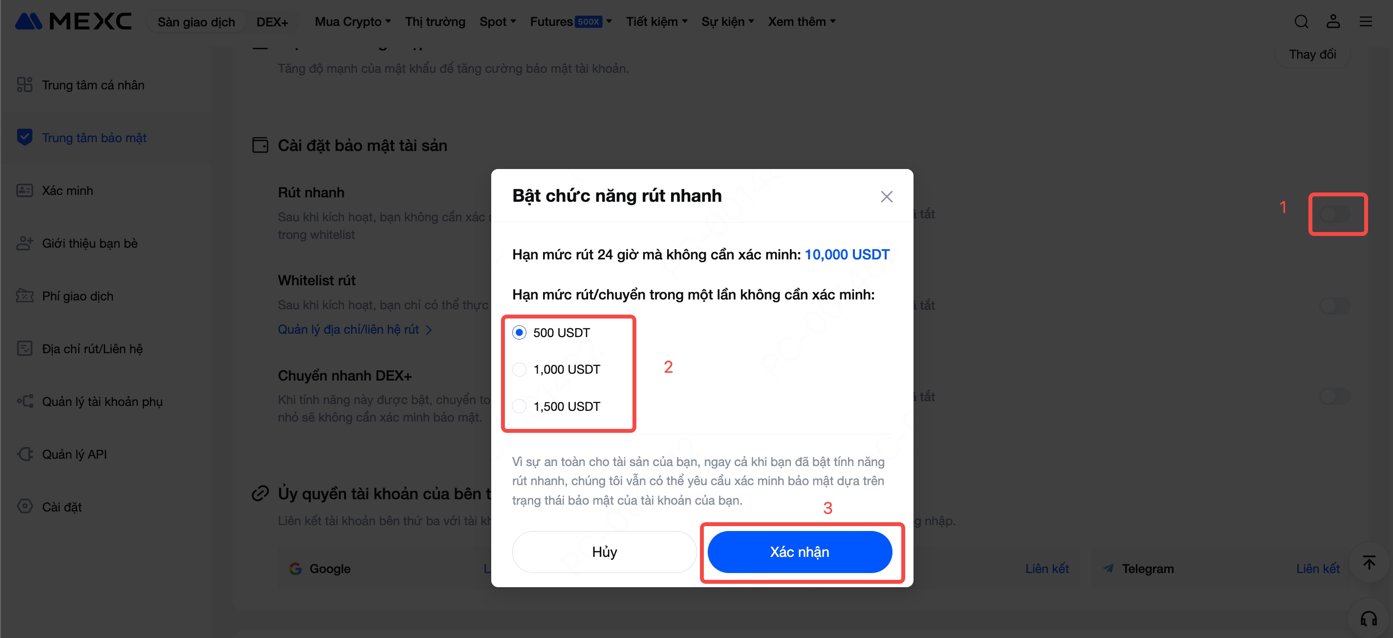Viewport: 1393px width, 638px height.
Task: Click the scroll-to-top arrow icon
Action: click(1369, 562)
